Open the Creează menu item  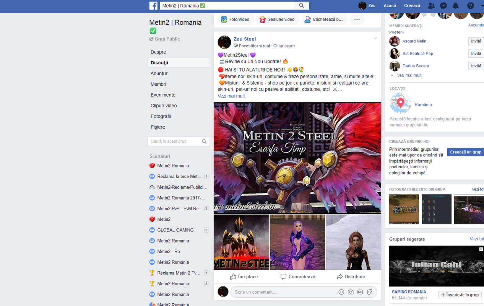pos(412,6)
